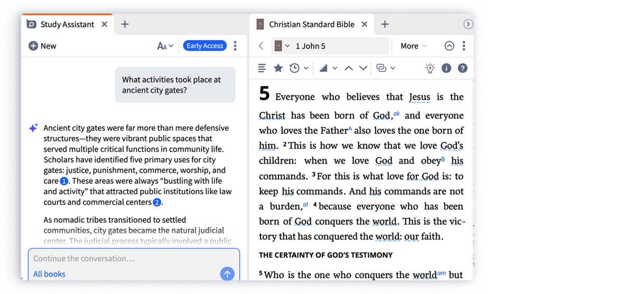
Task: Open the history clock icon
Action: 294,68
